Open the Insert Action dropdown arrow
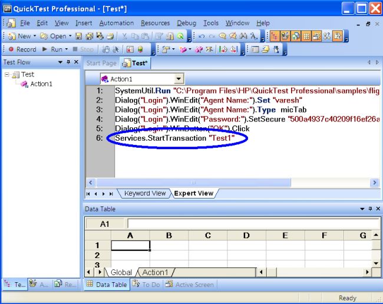383x304 pixels. click(190, 49)
